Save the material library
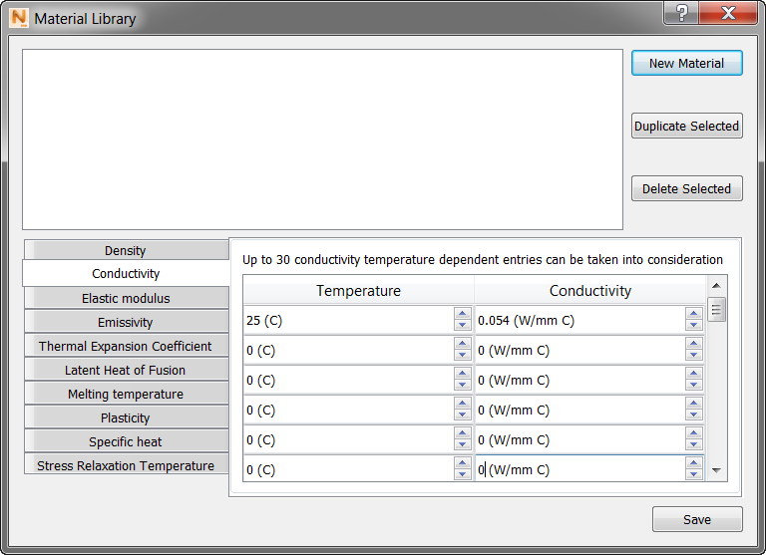Viewport: 766px width, 555px height. (x=697, y=519)
